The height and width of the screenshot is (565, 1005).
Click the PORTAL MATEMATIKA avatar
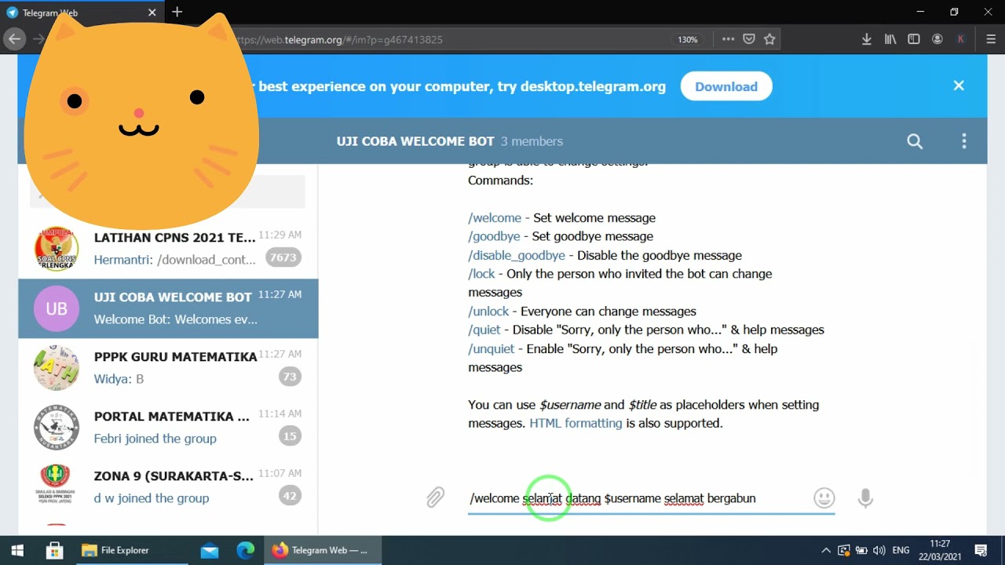click(x=57, y=428)
